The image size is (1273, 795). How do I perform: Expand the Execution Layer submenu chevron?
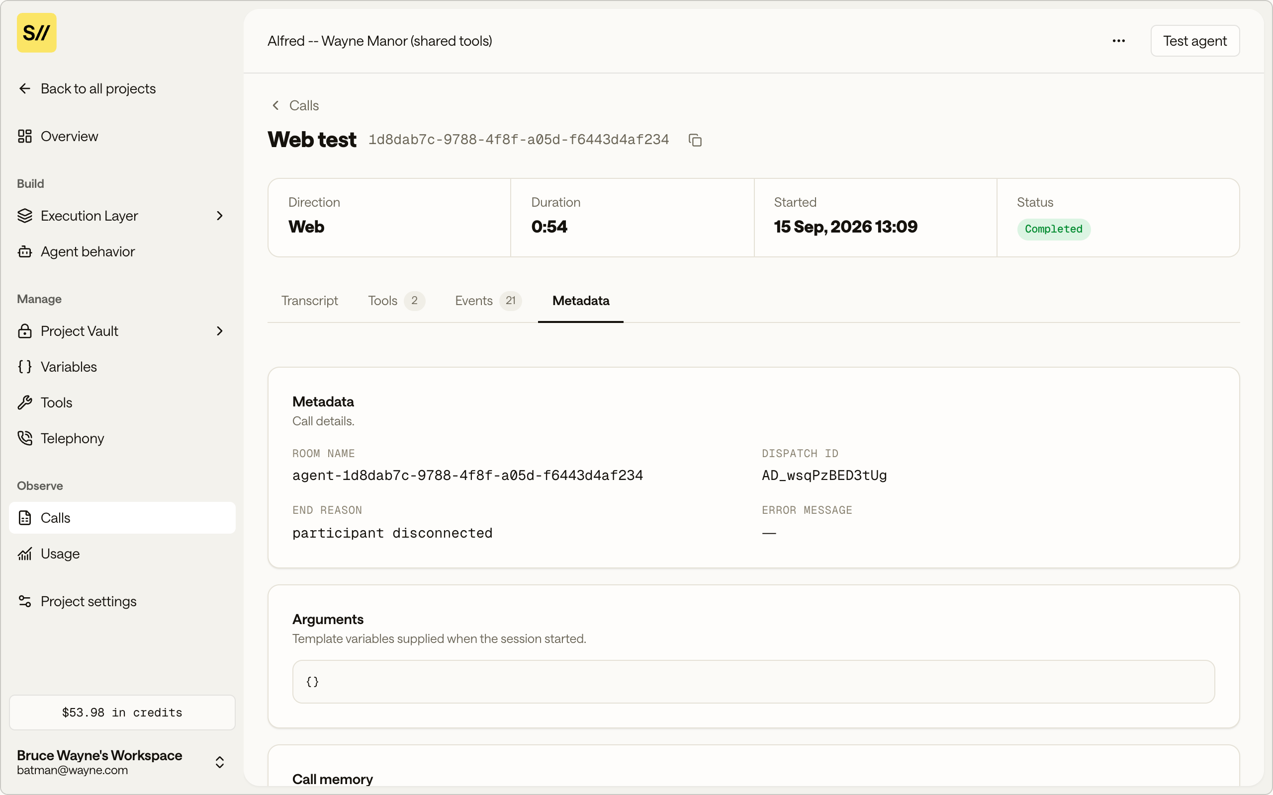tap(220, 216)
